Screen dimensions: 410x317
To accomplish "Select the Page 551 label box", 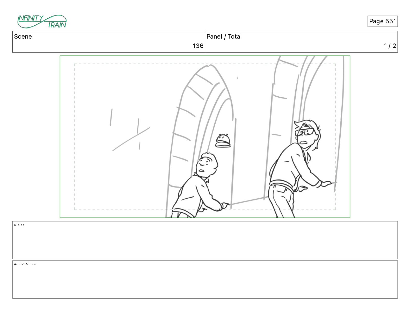I will 383,21.
